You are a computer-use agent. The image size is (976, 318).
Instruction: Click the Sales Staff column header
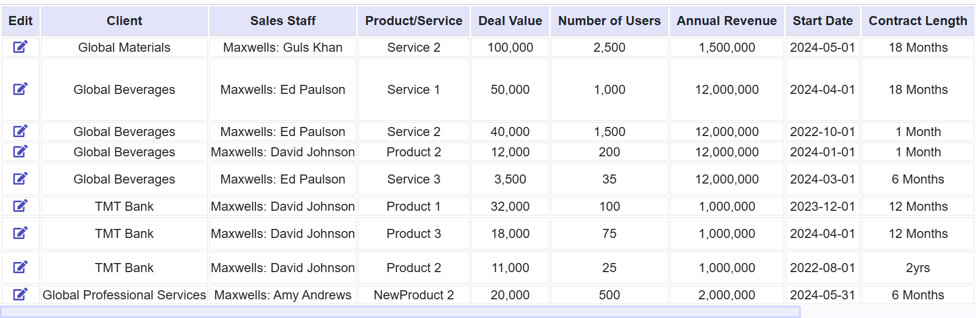coord(283,21)
